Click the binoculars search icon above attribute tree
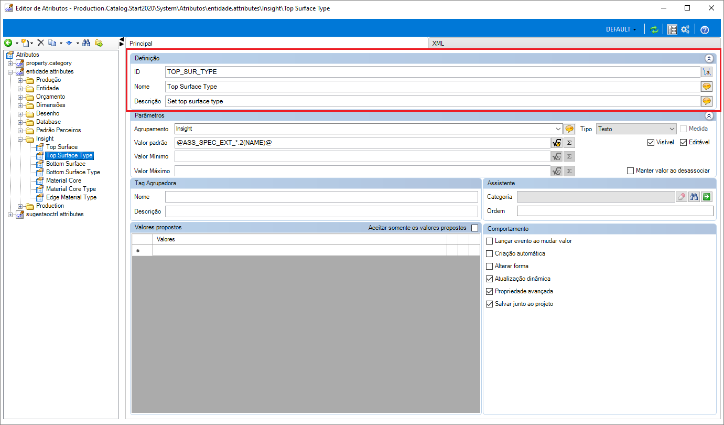 point(87,43)
